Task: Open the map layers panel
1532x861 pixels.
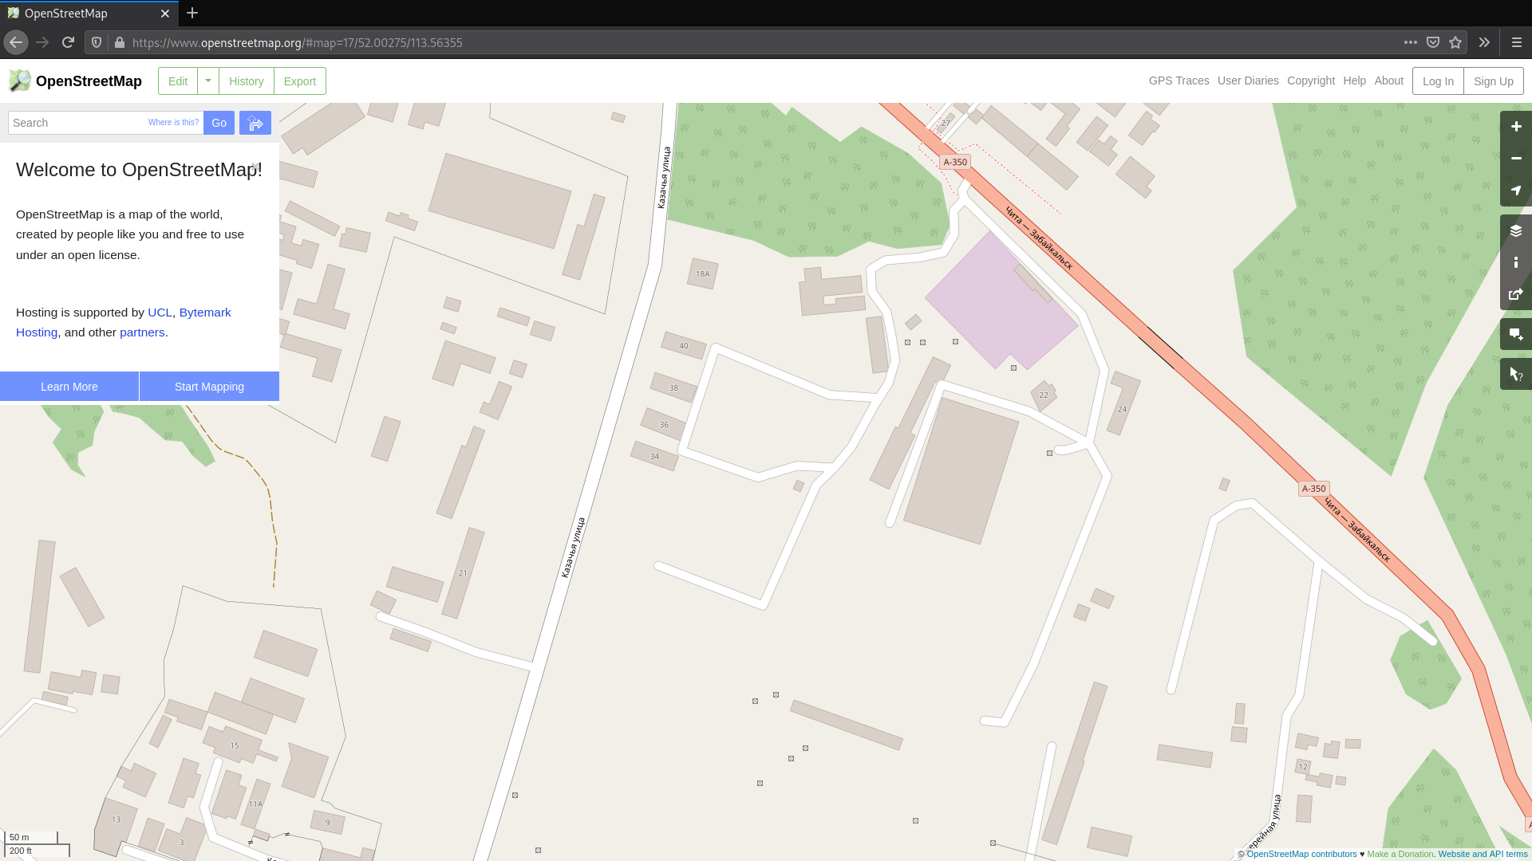Action: pos(1516,230)
